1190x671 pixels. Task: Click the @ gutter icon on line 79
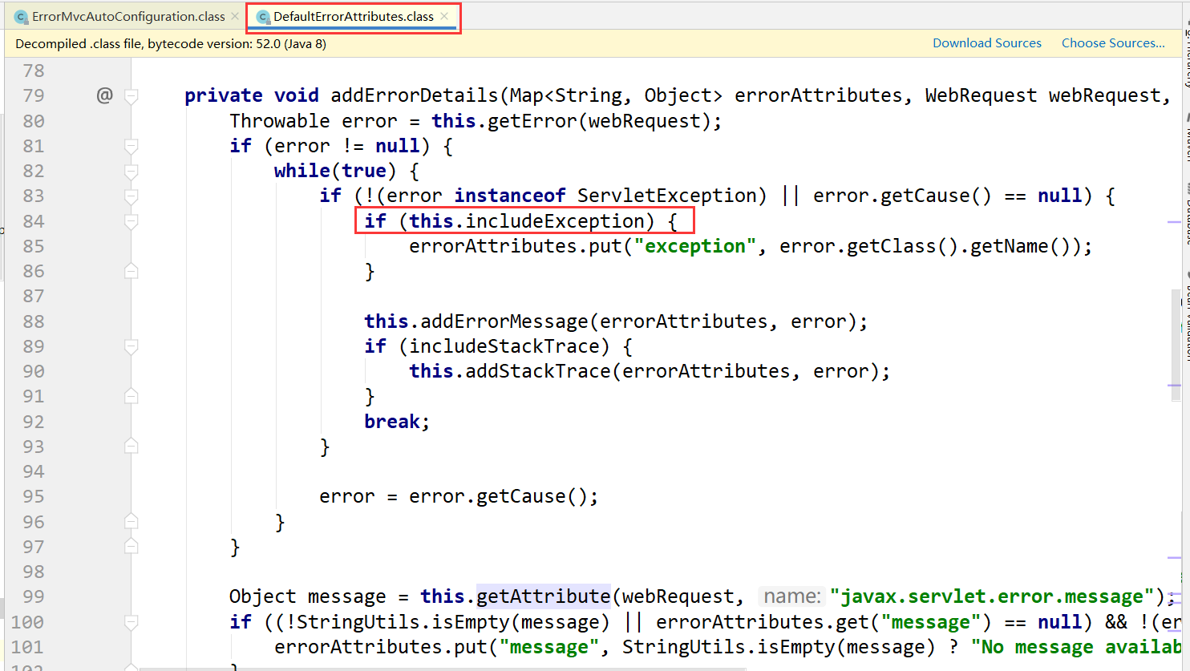pos(104,95)
